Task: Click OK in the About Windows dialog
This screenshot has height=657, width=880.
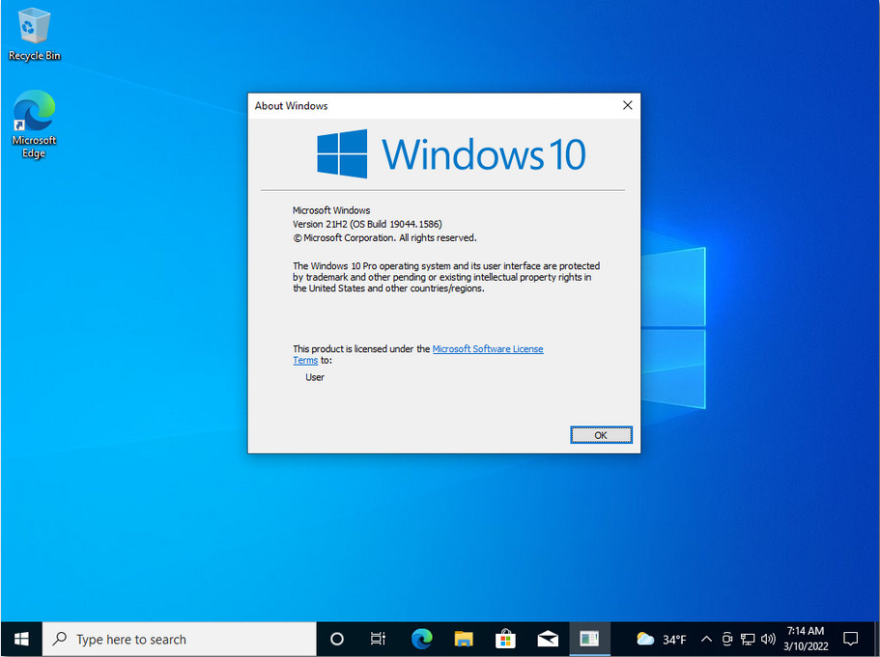Action: click(x=601, y=435)
